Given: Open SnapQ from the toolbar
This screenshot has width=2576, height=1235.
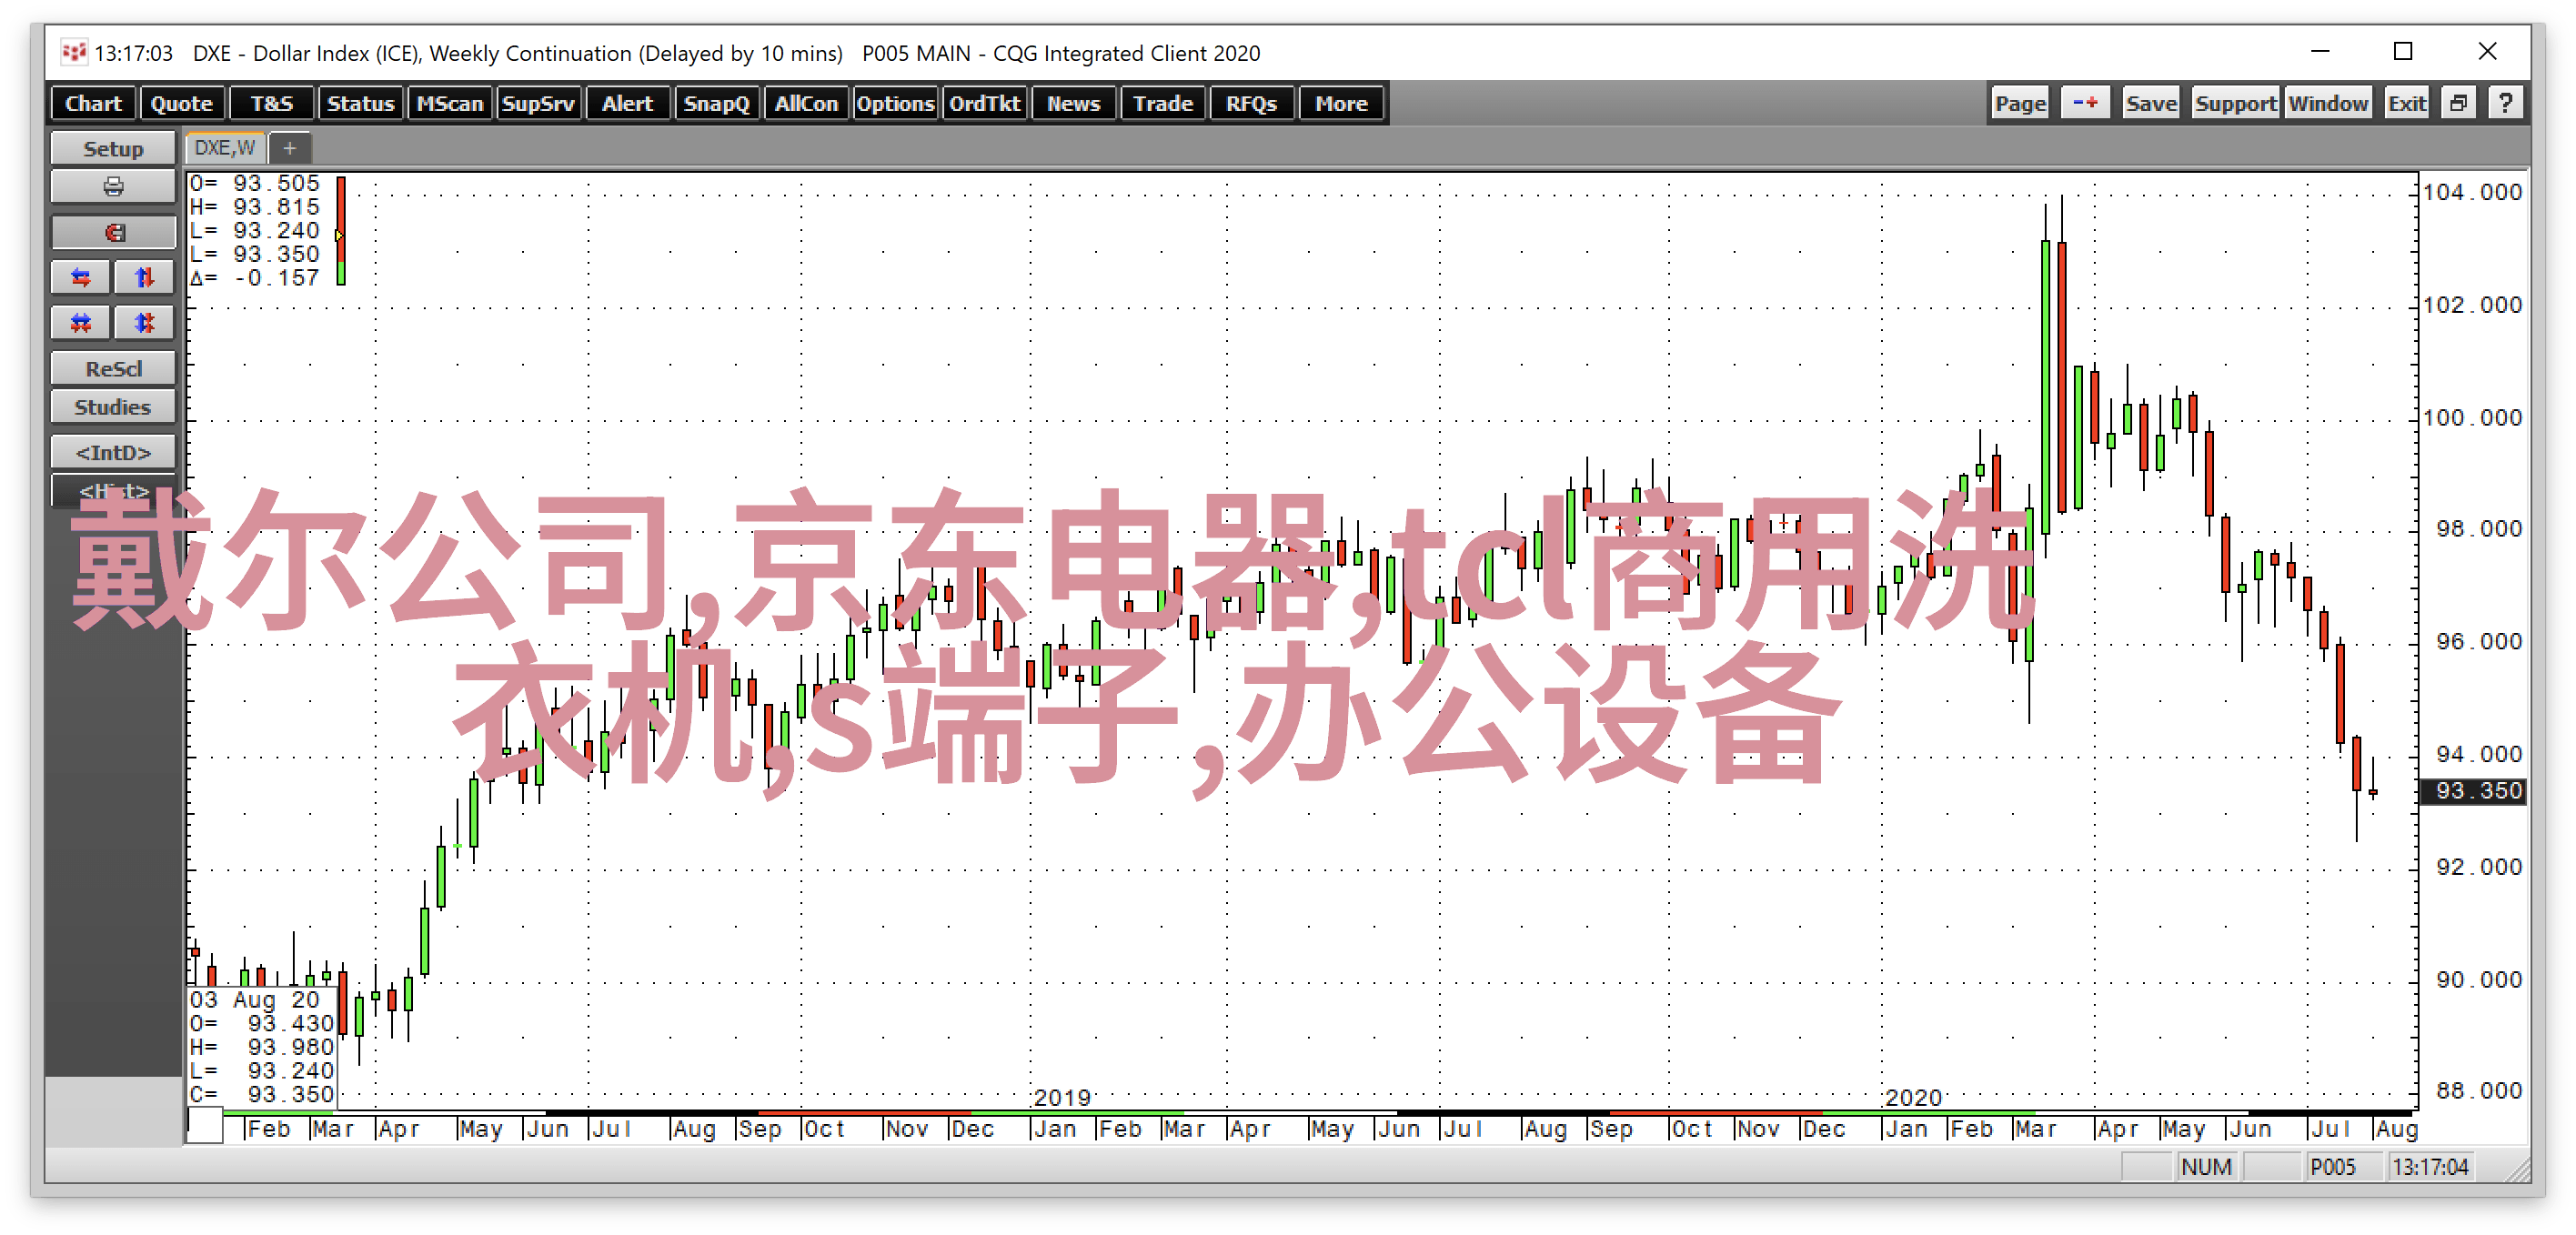Looking at the screenshot, I should pos(716,103).
